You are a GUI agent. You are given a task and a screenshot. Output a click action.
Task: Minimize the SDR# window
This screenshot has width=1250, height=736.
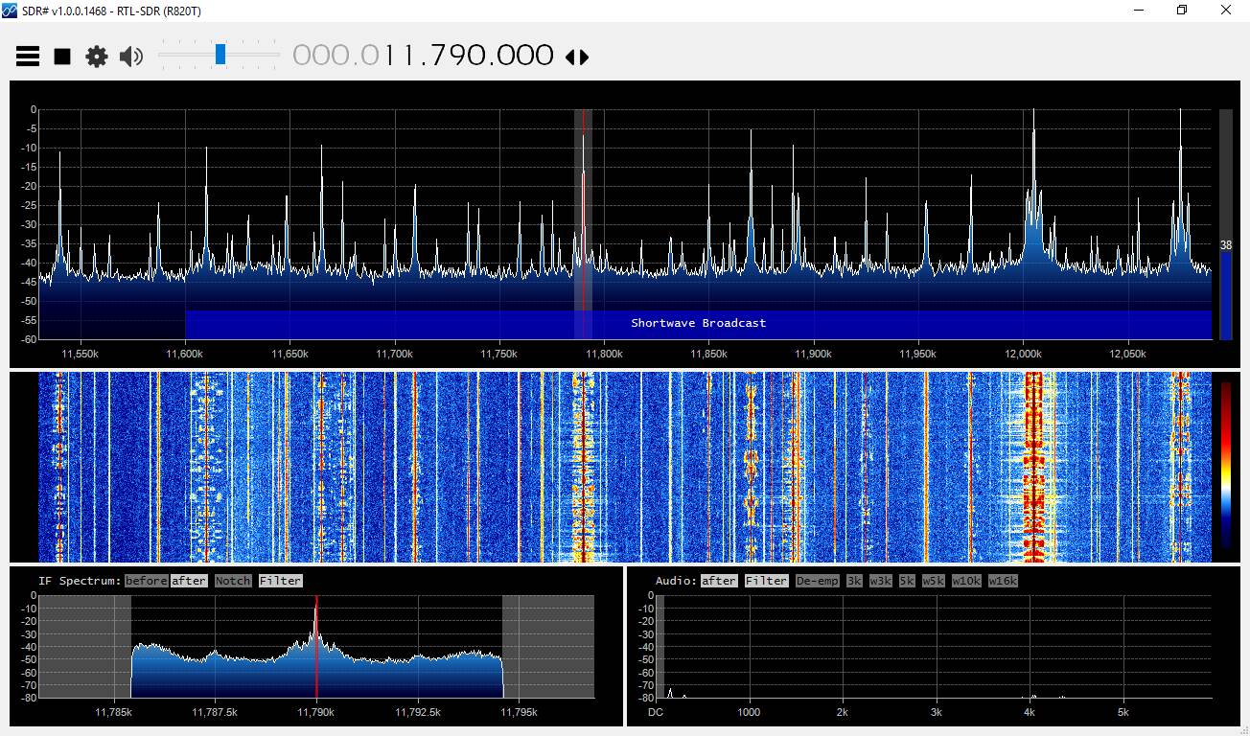(1138, 10)
